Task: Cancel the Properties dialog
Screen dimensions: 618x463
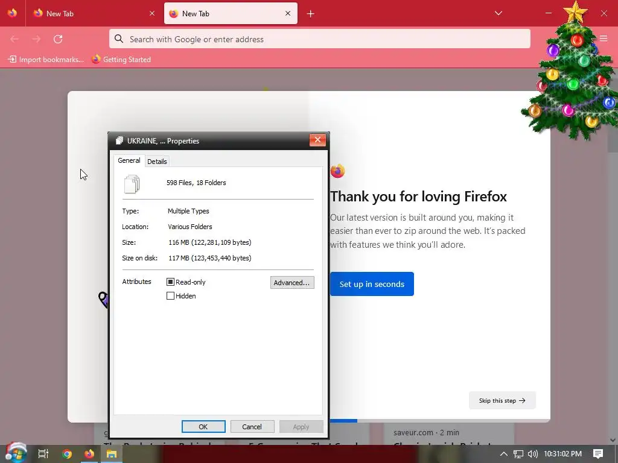Action: point(252,427)
